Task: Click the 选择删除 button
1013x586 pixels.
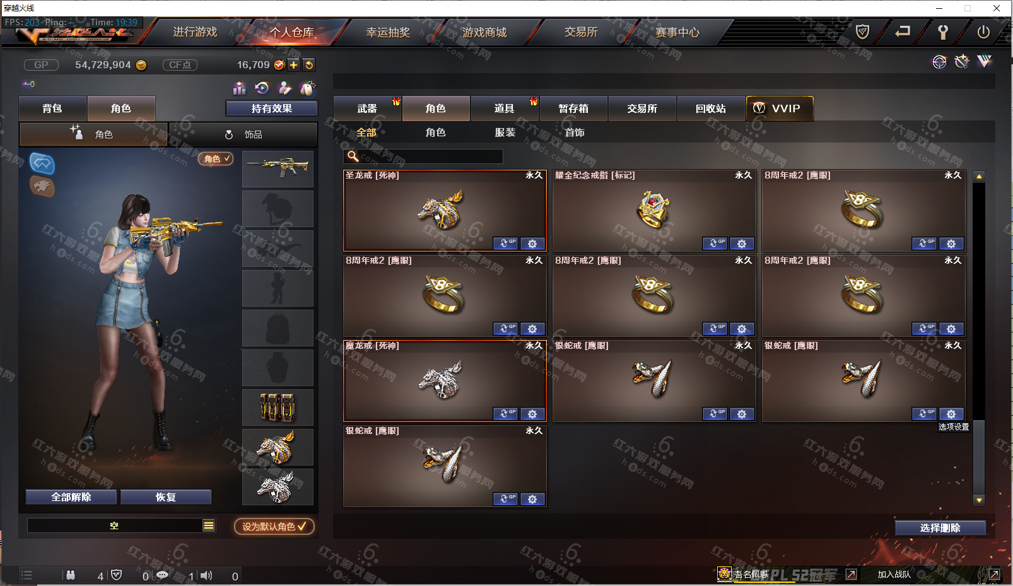Action: click(x=940, y=528)
